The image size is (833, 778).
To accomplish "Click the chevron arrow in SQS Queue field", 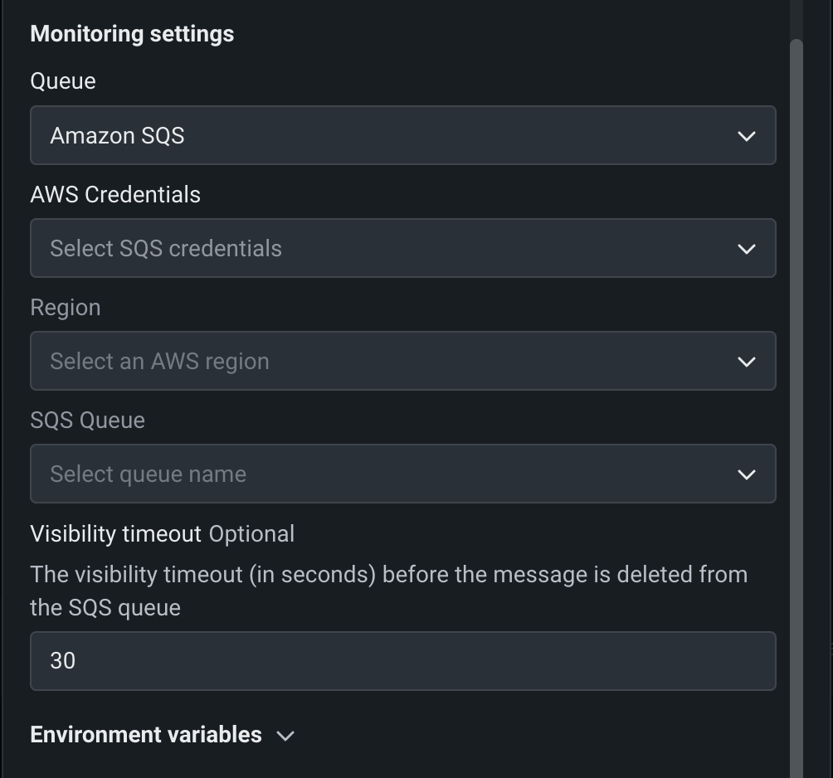I will [746, 474].
